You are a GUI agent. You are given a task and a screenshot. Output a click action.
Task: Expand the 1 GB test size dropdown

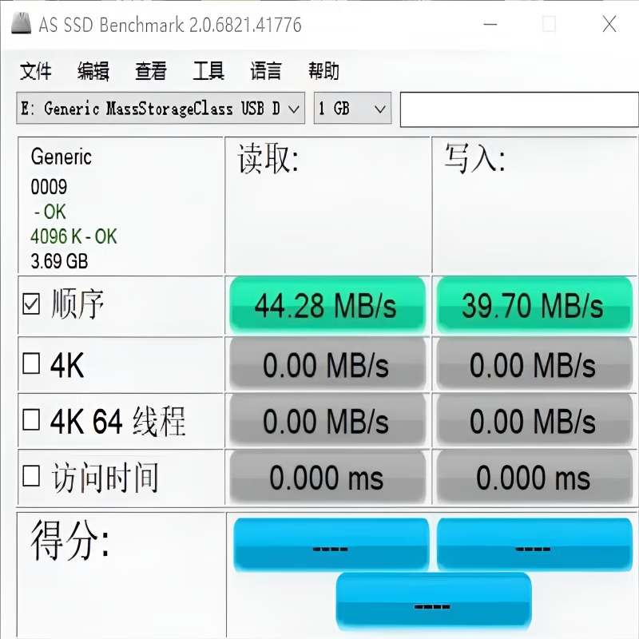(352, 109)
